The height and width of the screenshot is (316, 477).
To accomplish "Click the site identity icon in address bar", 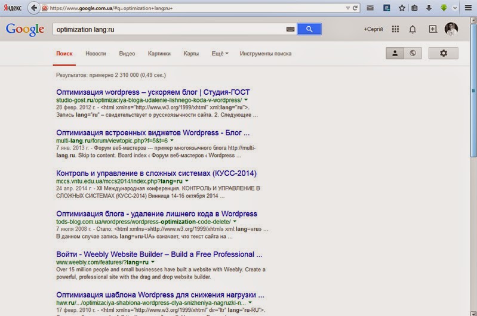I will click(45, 8).
